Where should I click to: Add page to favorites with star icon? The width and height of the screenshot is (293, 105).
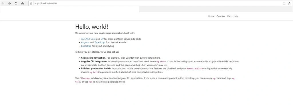289,3
